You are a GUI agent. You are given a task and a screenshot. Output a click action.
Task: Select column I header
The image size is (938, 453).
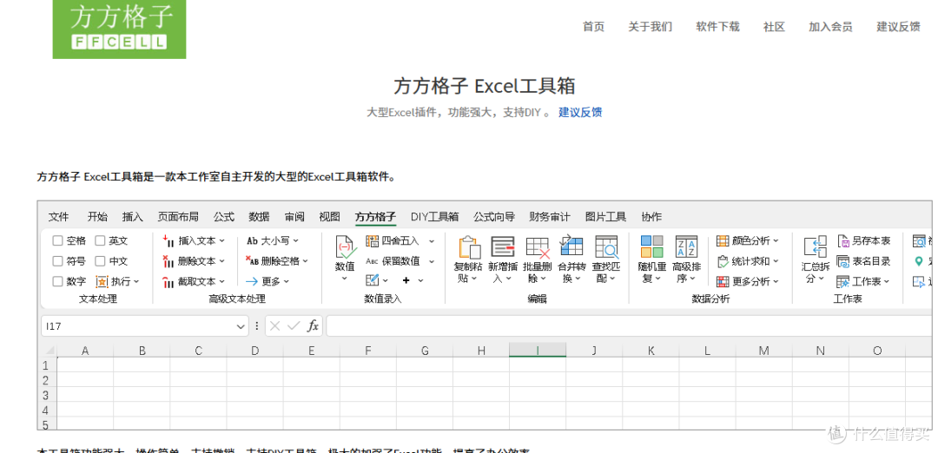538,351
